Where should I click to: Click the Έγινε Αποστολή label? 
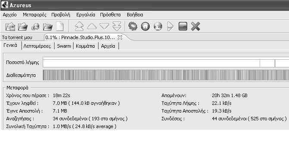[x=24, y=111]
